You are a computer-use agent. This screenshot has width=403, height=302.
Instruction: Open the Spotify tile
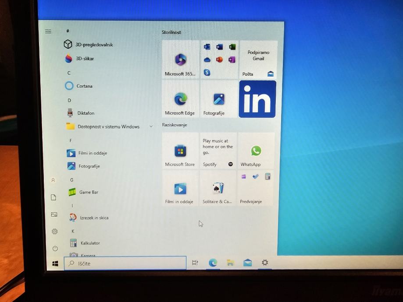[x=218, y=151]
